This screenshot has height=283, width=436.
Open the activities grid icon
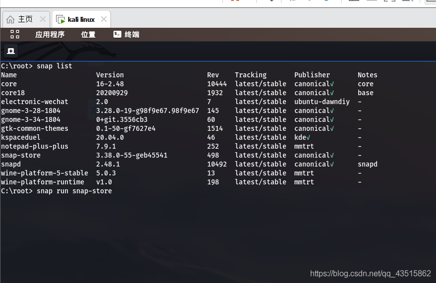[15, 34]
